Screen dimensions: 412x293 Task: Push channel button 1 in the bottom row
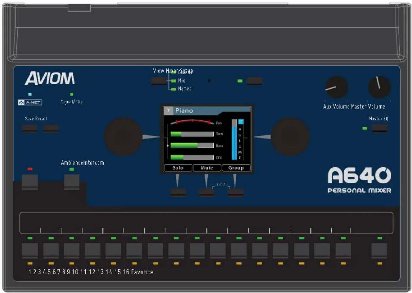30,251
